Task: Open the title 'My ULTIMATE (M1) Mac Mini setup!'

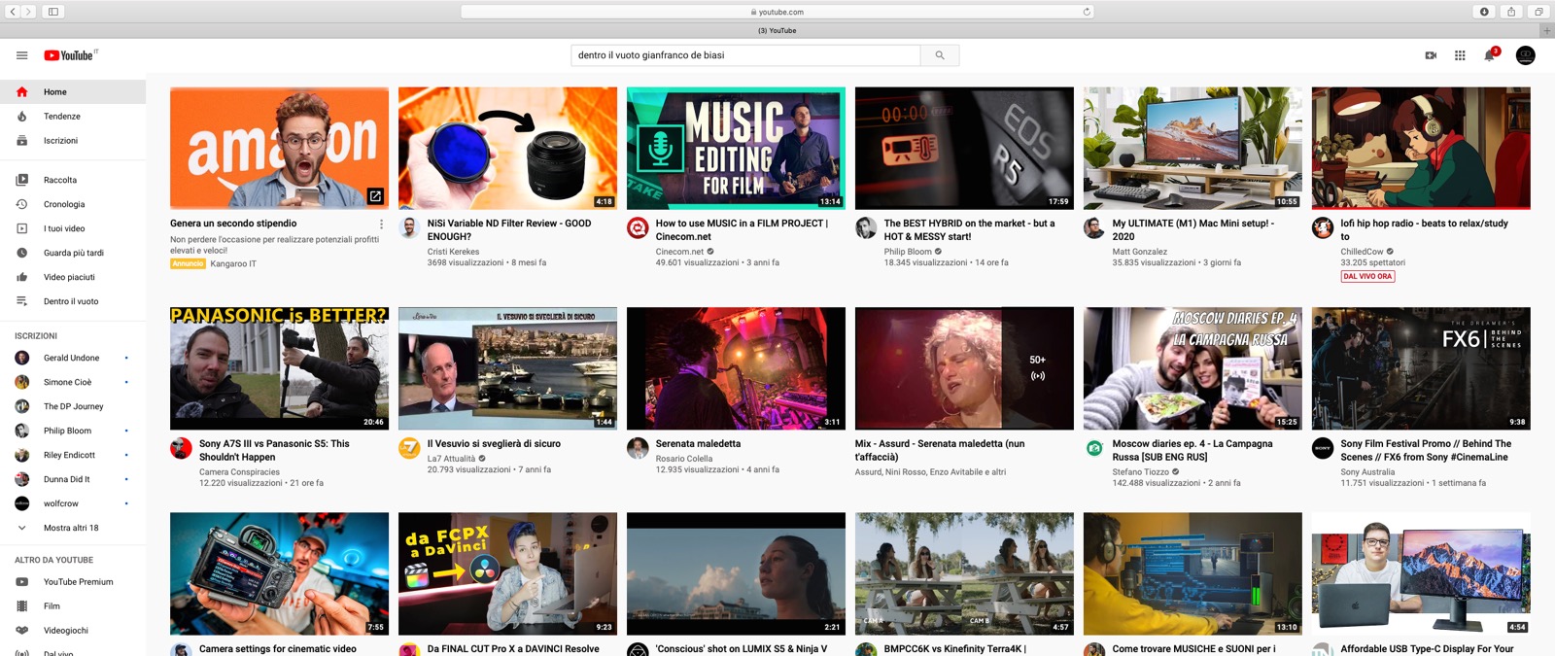Action: click(1193, 229)
